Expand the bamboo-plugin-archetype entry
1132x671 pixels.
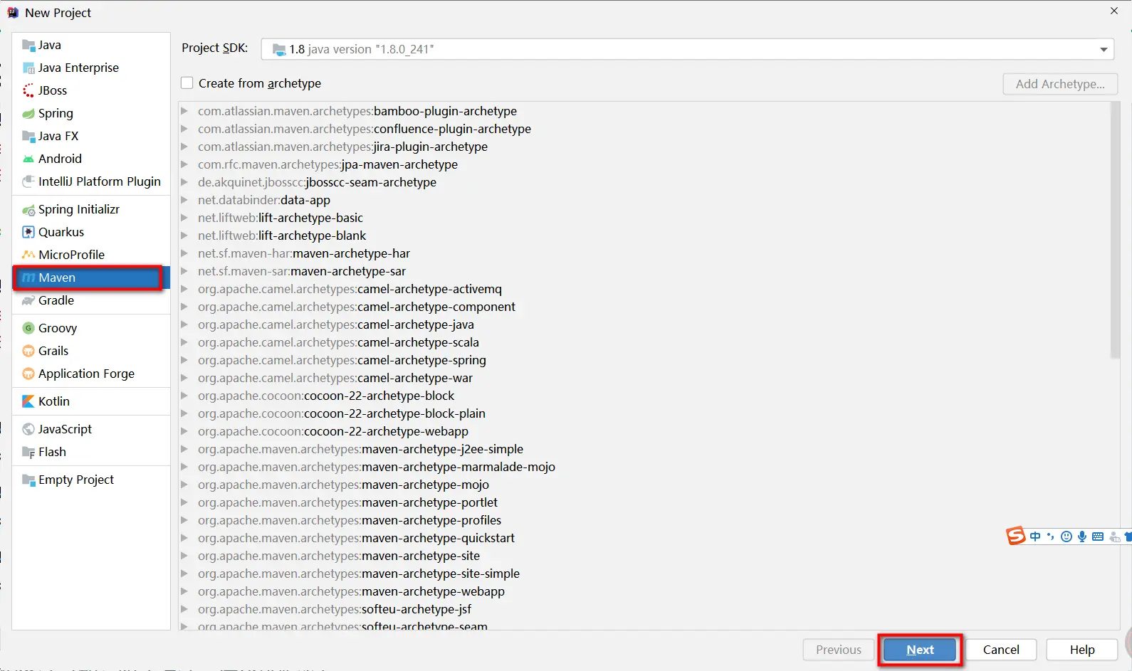coord(184,111)
